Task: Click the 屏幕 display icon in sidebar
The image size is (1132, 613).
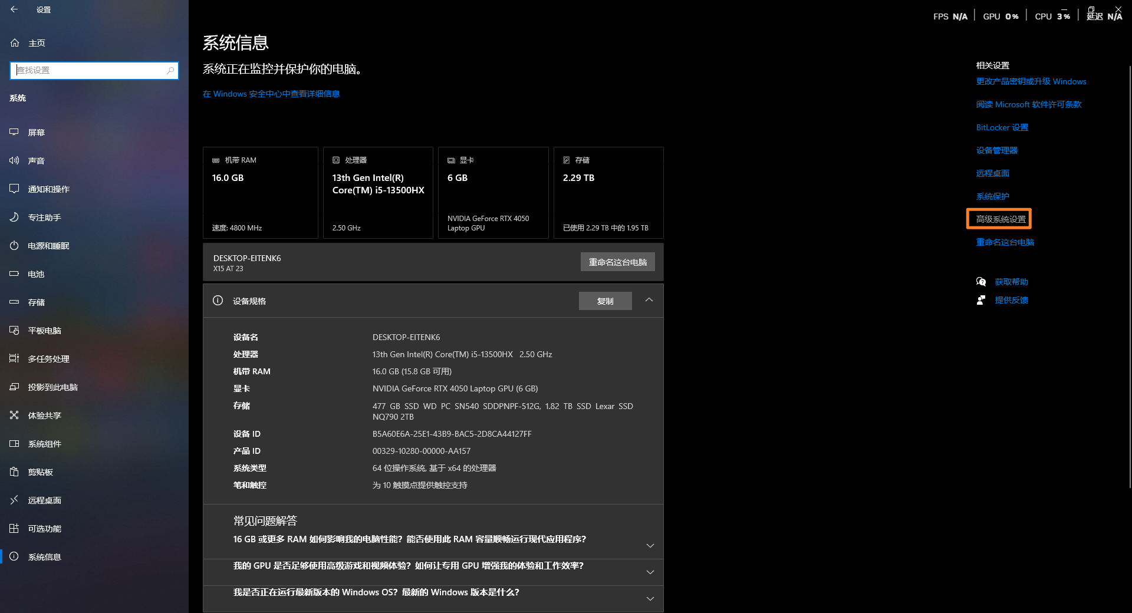Action: (14, 132)
